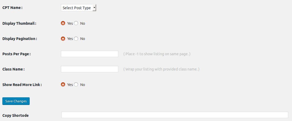Image resolution: width=292 pixels, height=121 pixels.
Task: Click into the Class Name text box
Action: 89,69
